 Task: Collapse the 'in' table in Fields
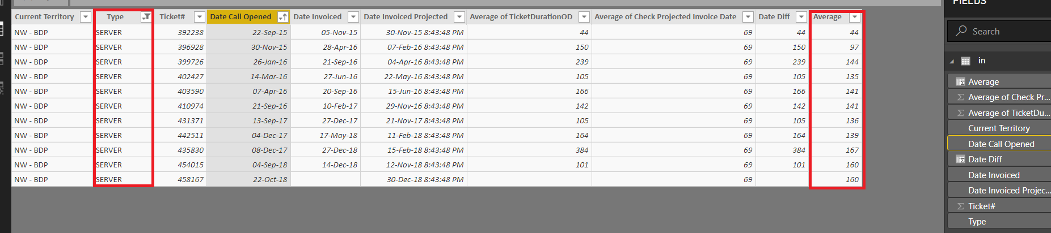[952, 61]
